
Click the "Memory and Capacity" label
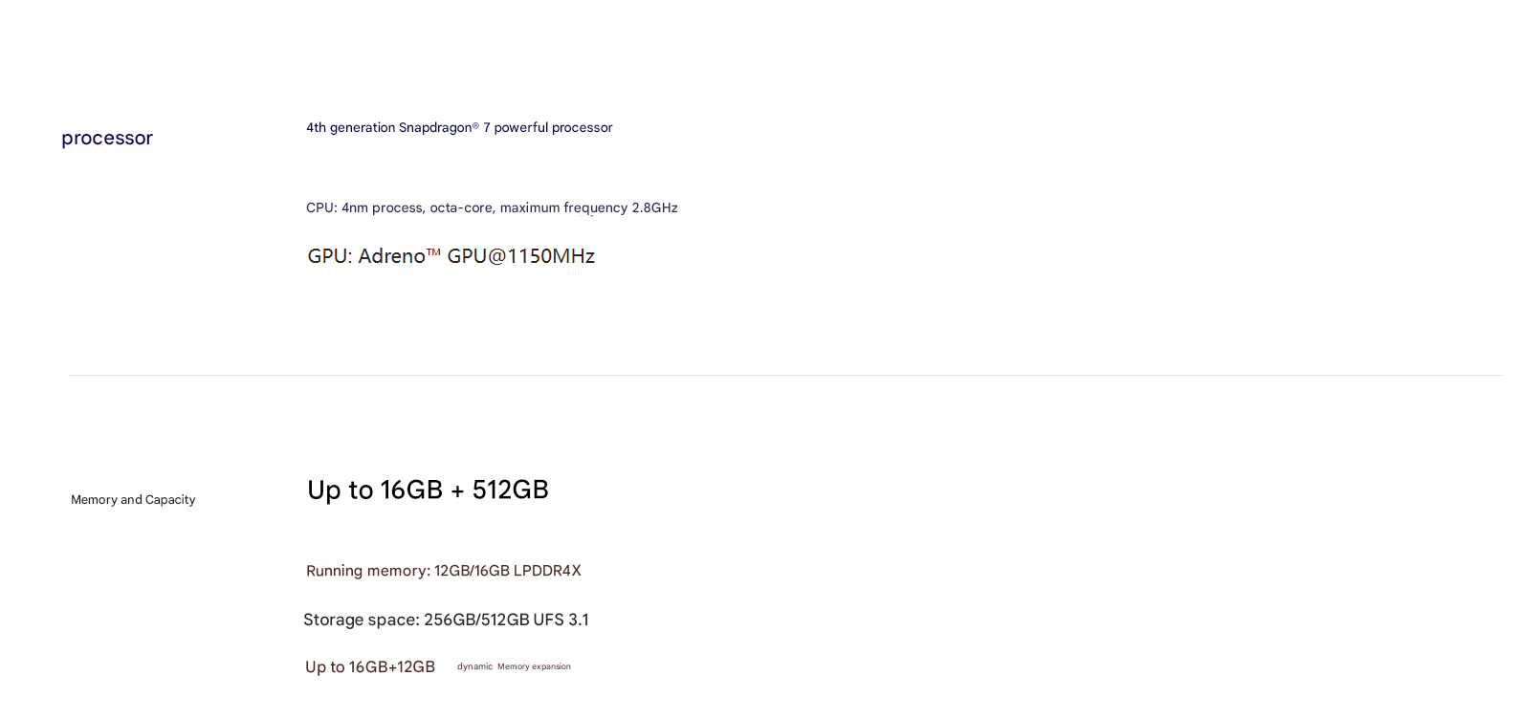point(133,500)
